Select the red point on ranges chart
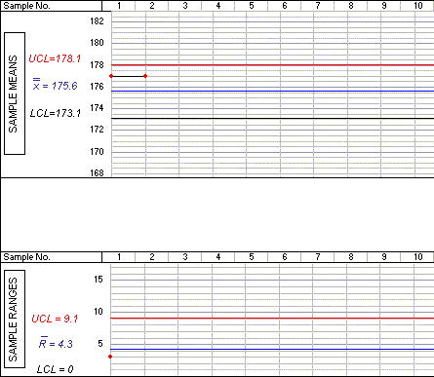 click(x=110, y=357)
